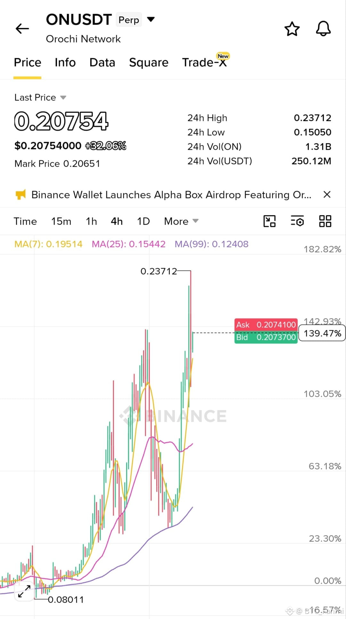The image size is (346, 619).
Task: Select the 15m chart interval
Action: coord(61,221)
